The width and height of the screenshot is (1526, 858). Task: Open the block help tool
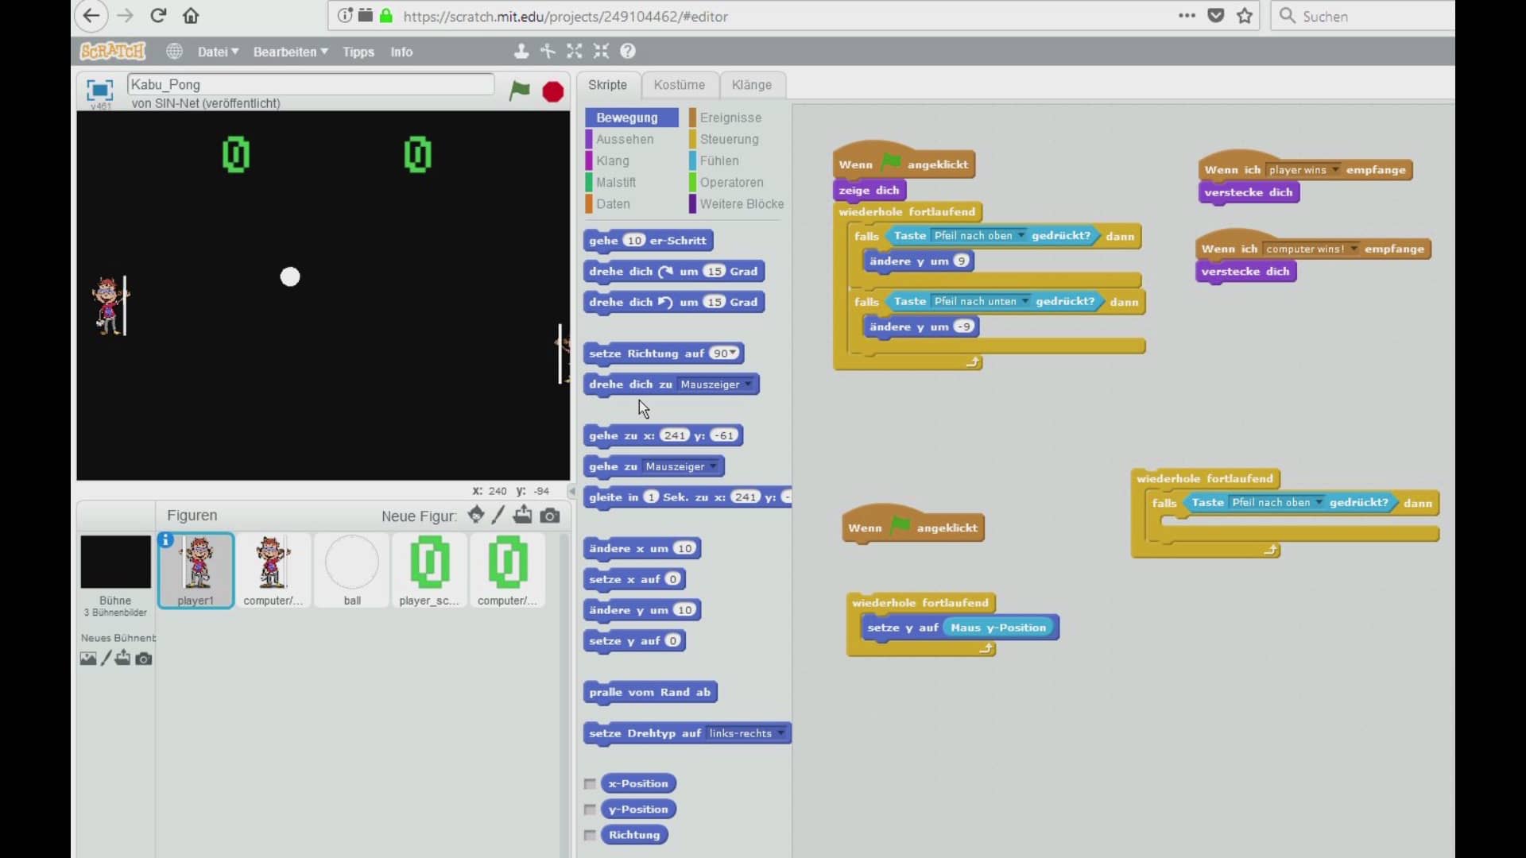[628, 51]
